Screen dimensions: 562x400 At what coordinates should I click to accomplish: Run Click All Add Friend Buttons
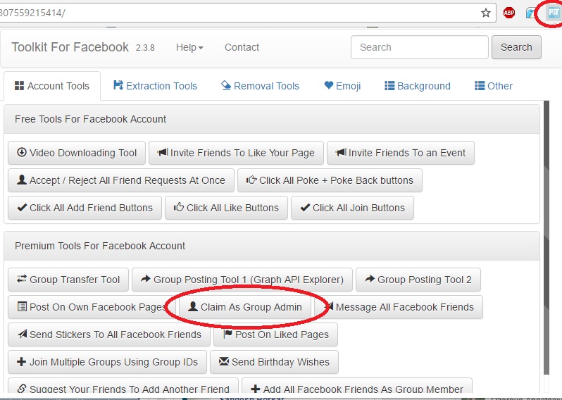85,208
